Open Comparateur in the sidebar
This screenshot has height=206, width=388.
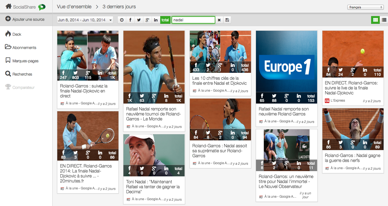[20, 87]
